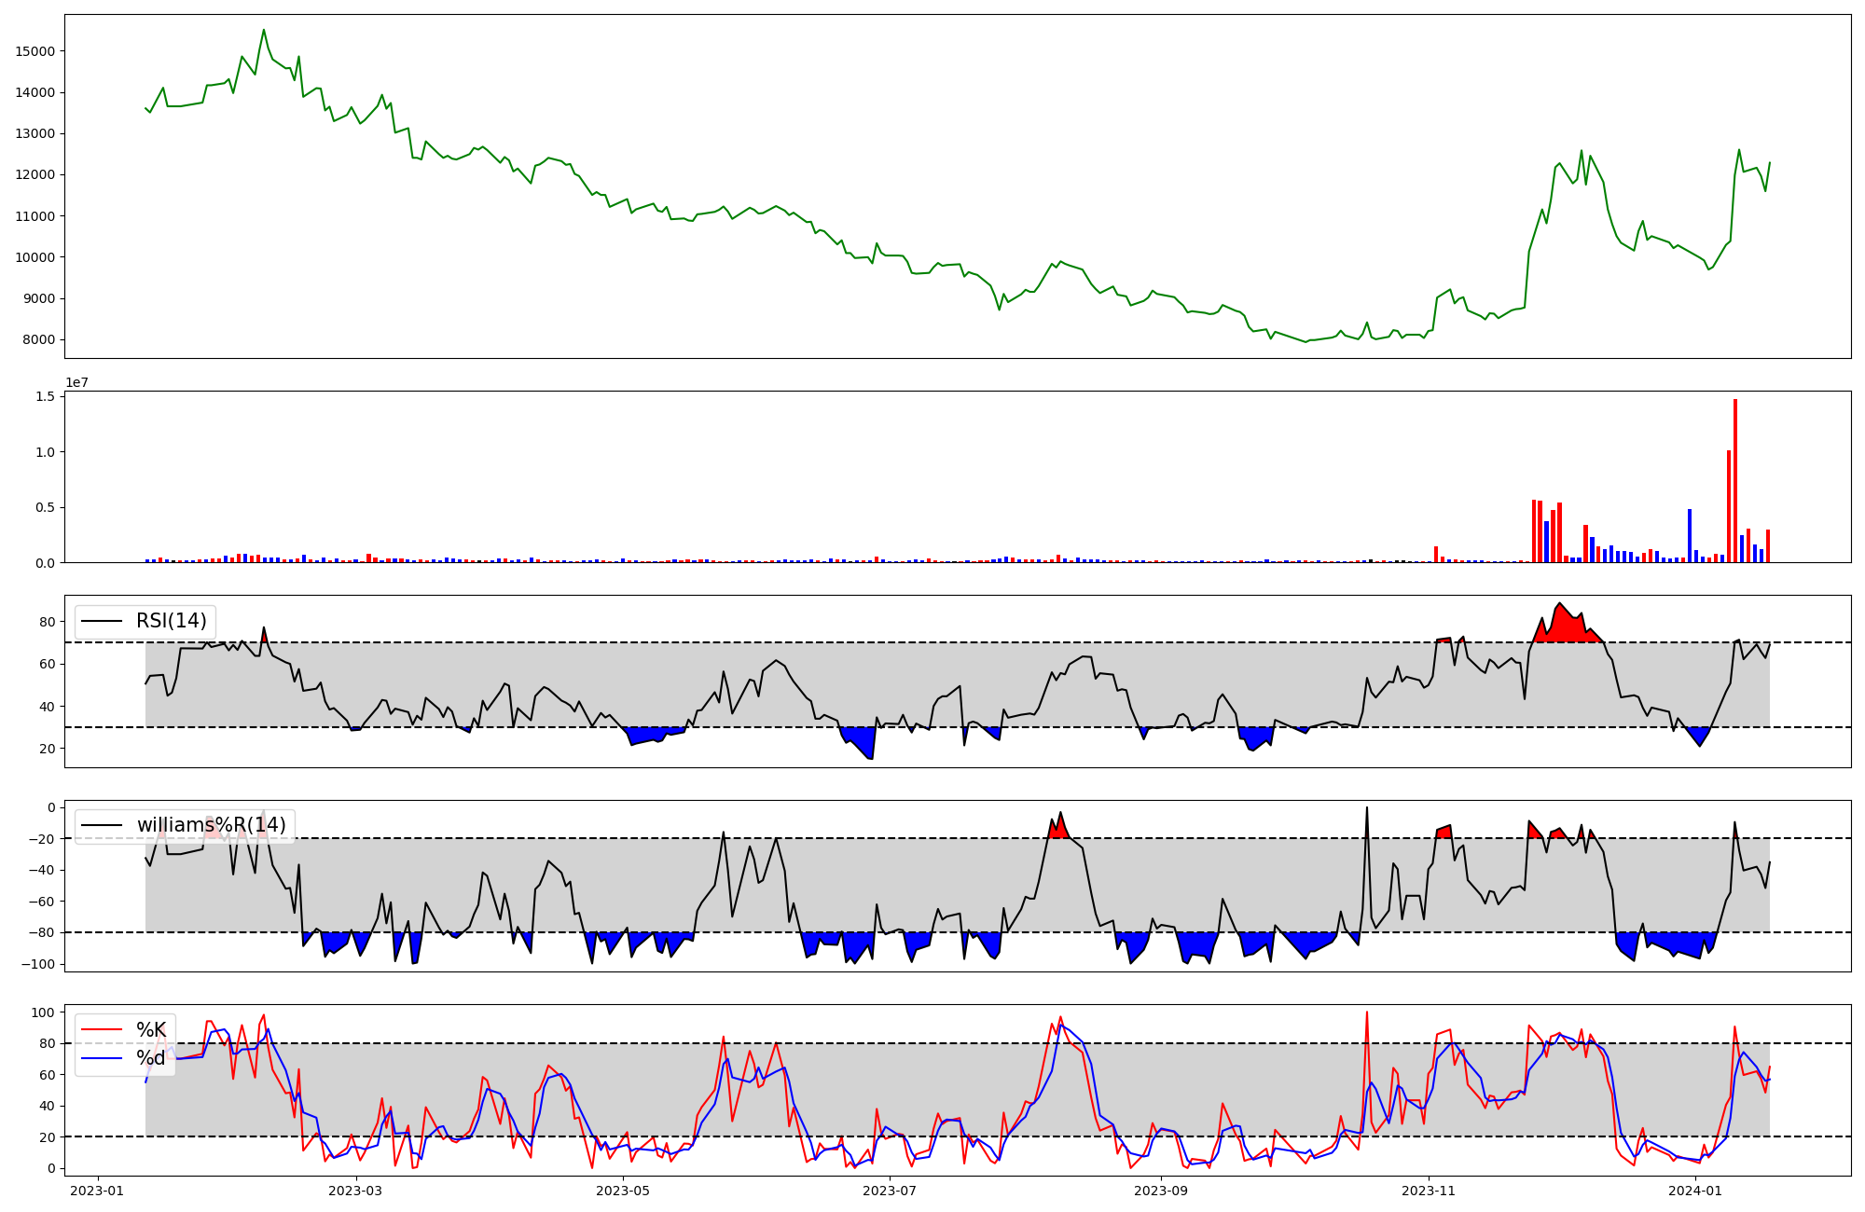The height and width of the screenshot is (1212, 1865).
Task: Click the 2023-07 date axis label
Action: tap(890, 1191)
